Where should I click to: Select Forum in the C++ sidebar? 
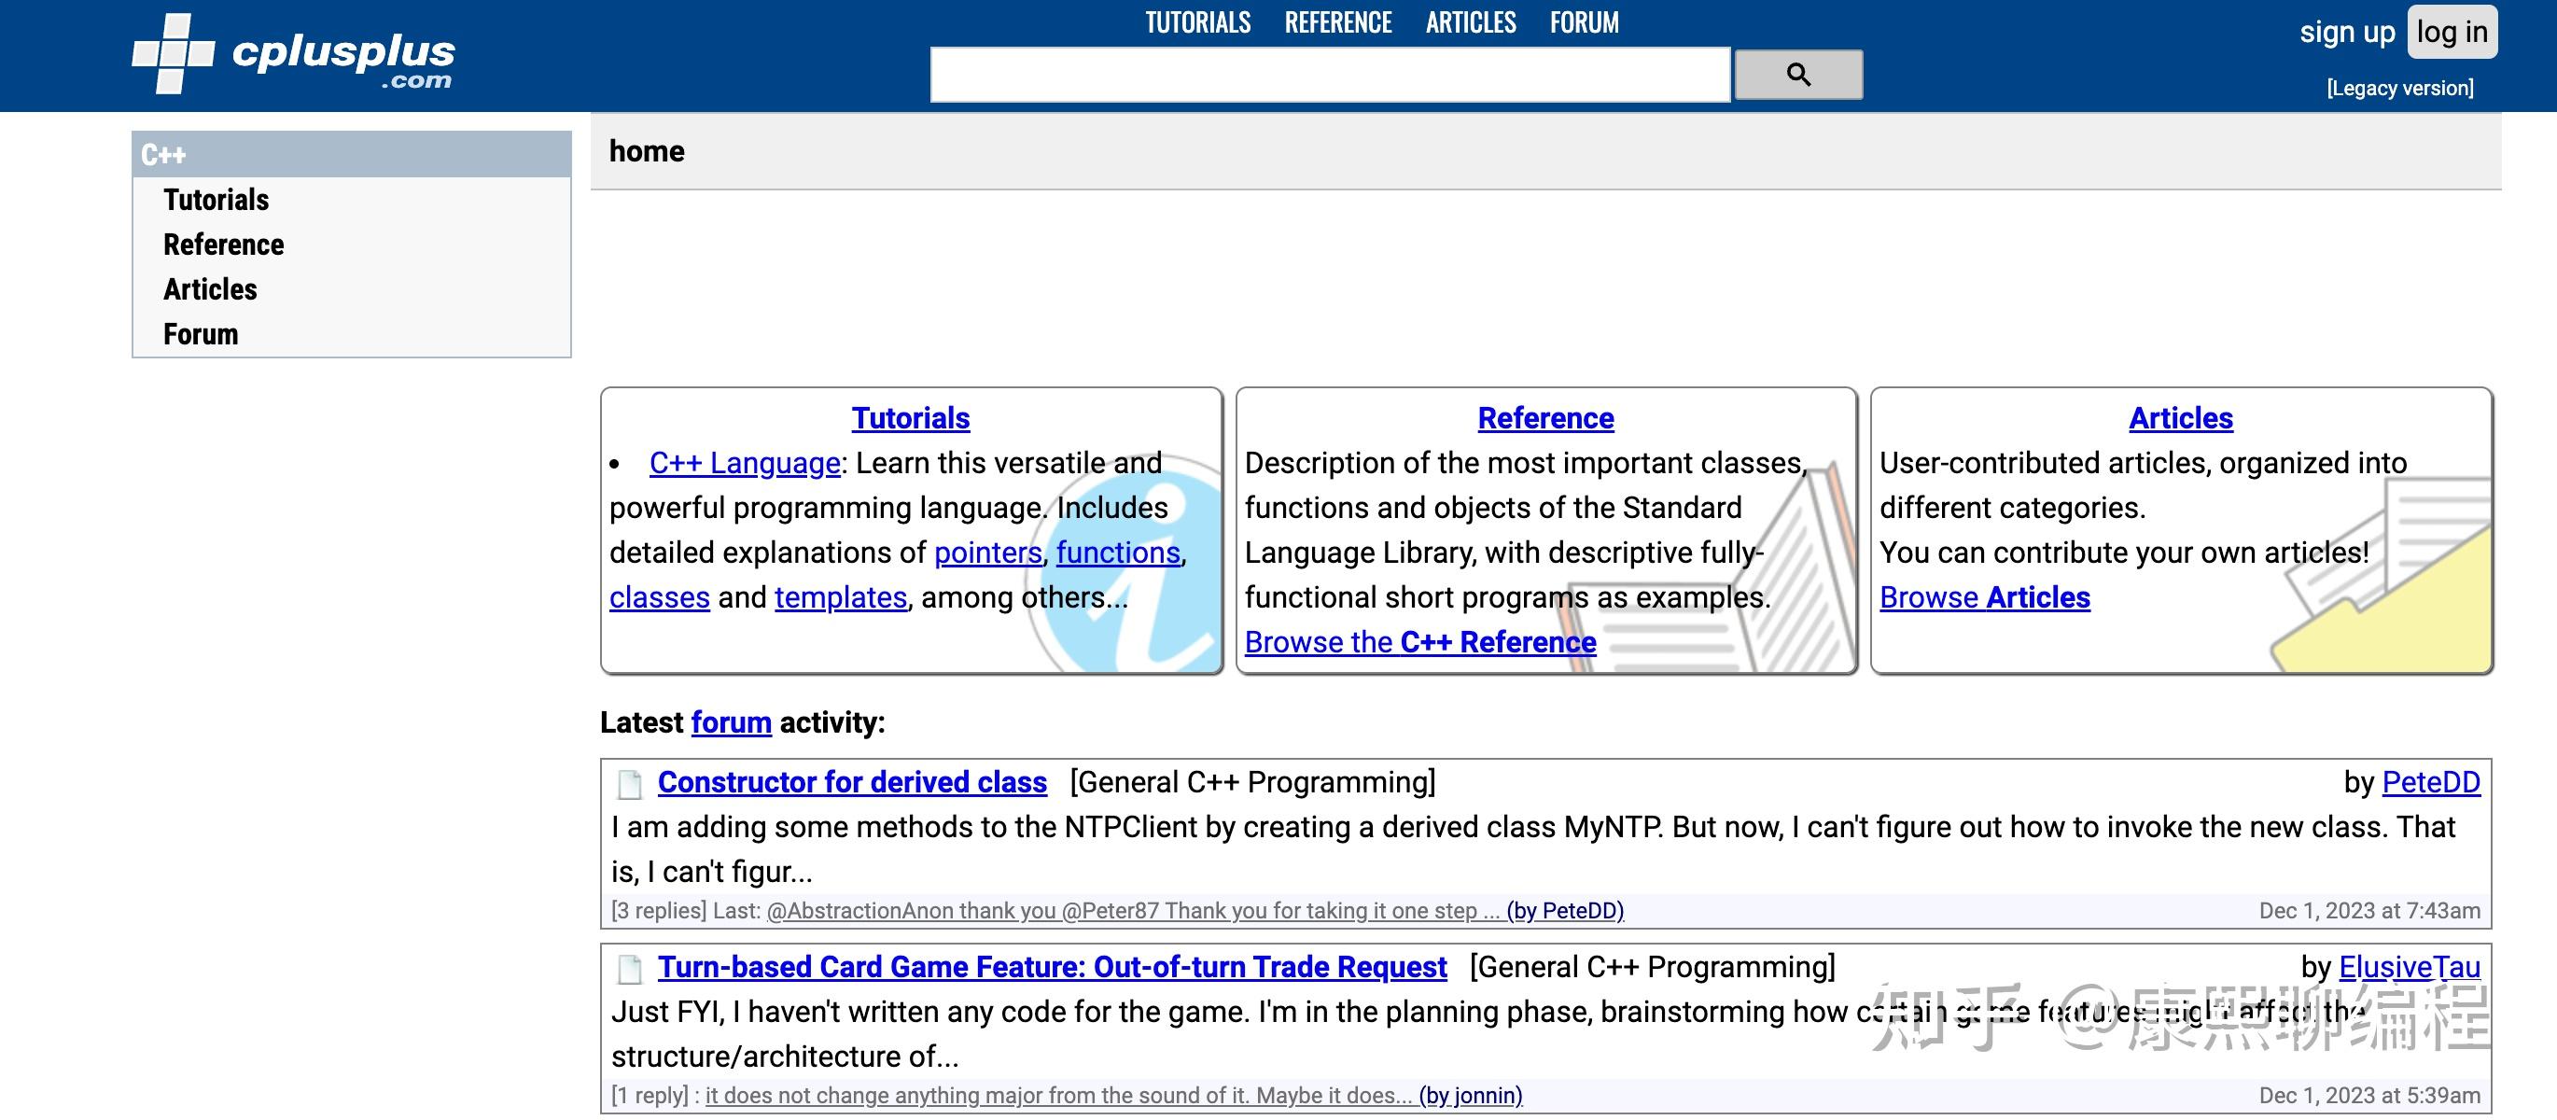201,333
